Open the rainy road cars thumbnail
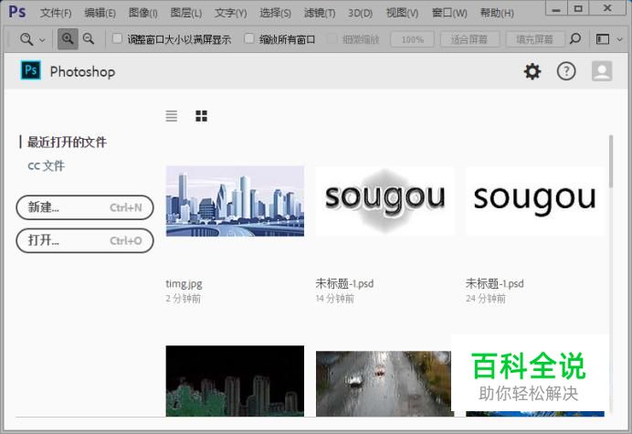 (384, 383)
